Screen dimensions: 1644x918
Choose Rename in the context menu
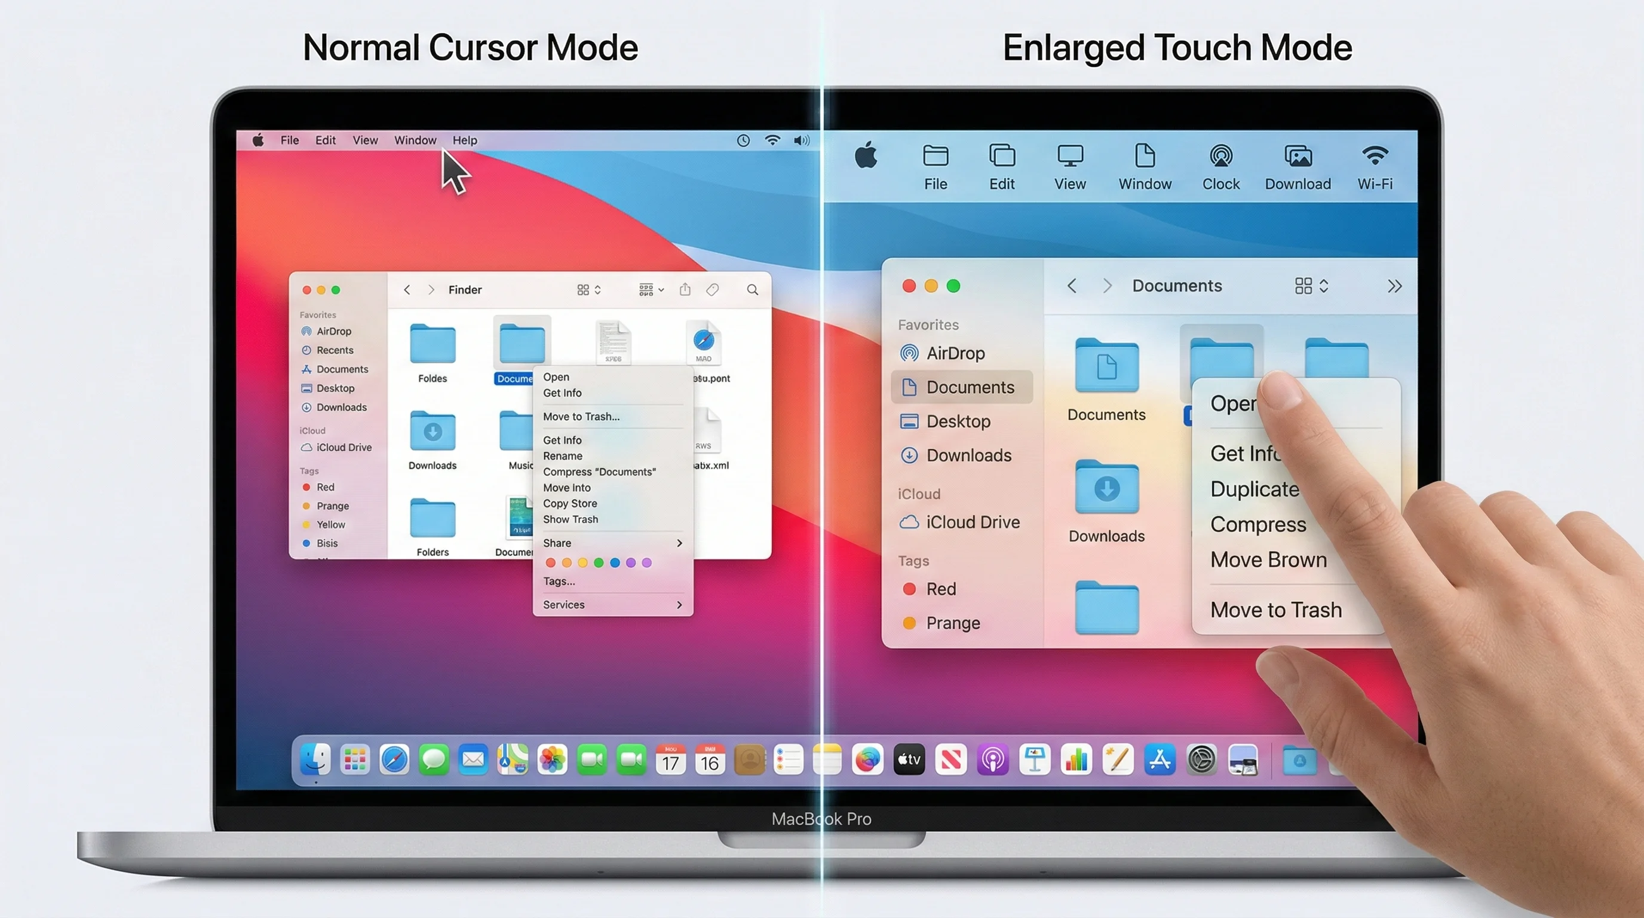[562, 456]
